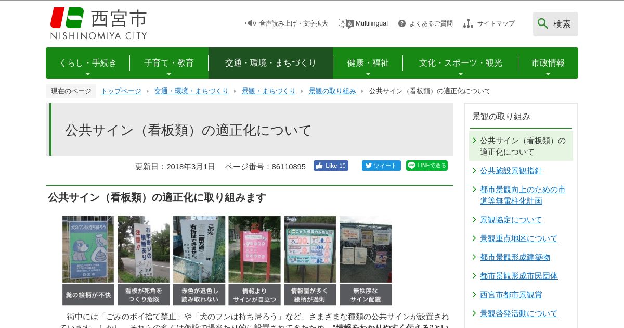This screenshot has width=624, height=328.
Task: Open the 市政情報 menu
Action: coord(548,63)
